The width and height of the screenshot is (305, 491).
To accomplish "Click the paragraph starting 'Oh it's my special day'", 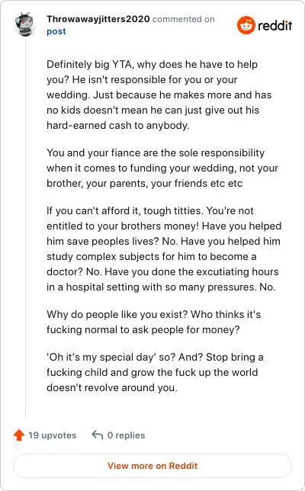I will click(155, 372).
